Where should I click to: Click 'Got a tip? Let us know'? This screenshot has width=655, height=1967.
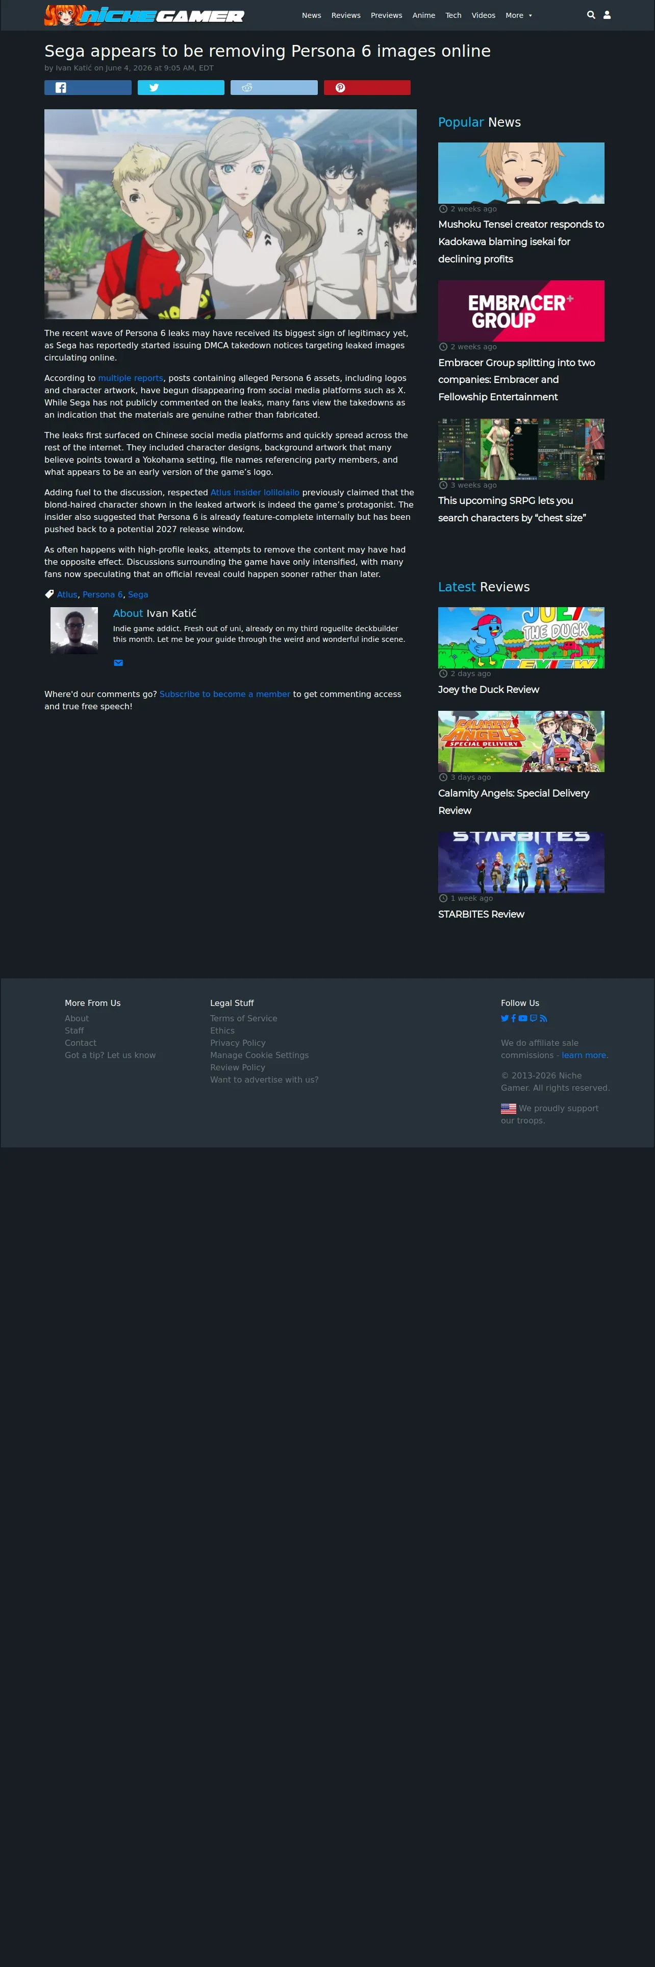click(x=110, y=1056)
